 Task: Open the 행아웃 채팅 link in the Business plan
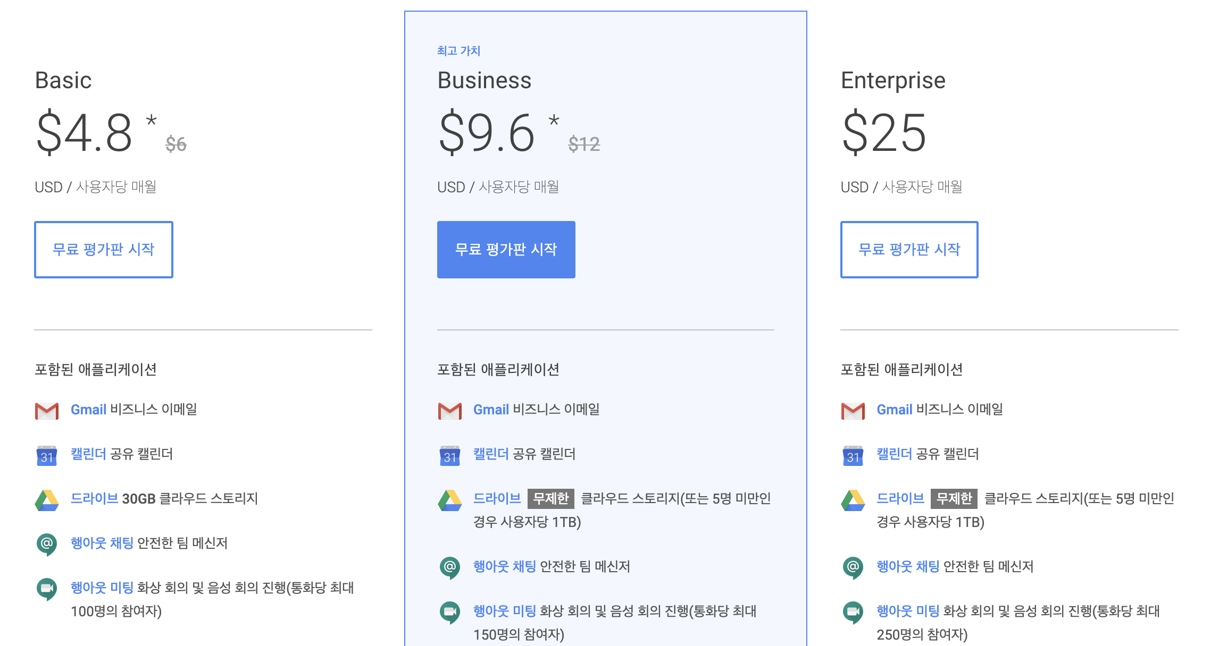504,567
